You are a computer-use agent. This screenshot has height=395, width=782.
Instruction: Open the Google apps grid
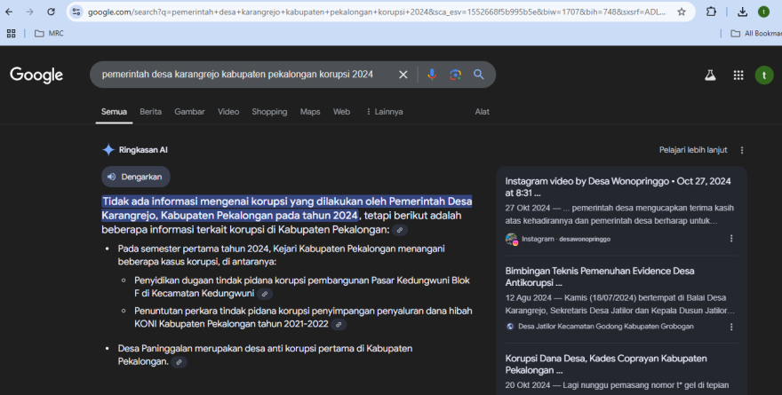coord(738,75)
